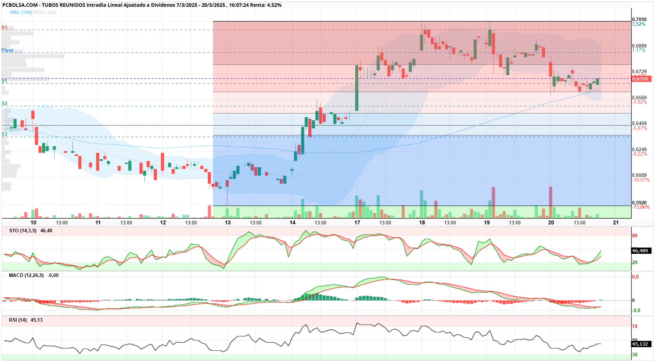The width and height of the screenshot is (655, 362).
Task: Click the RSI 30 level label
Action: [x=635, y=354]
